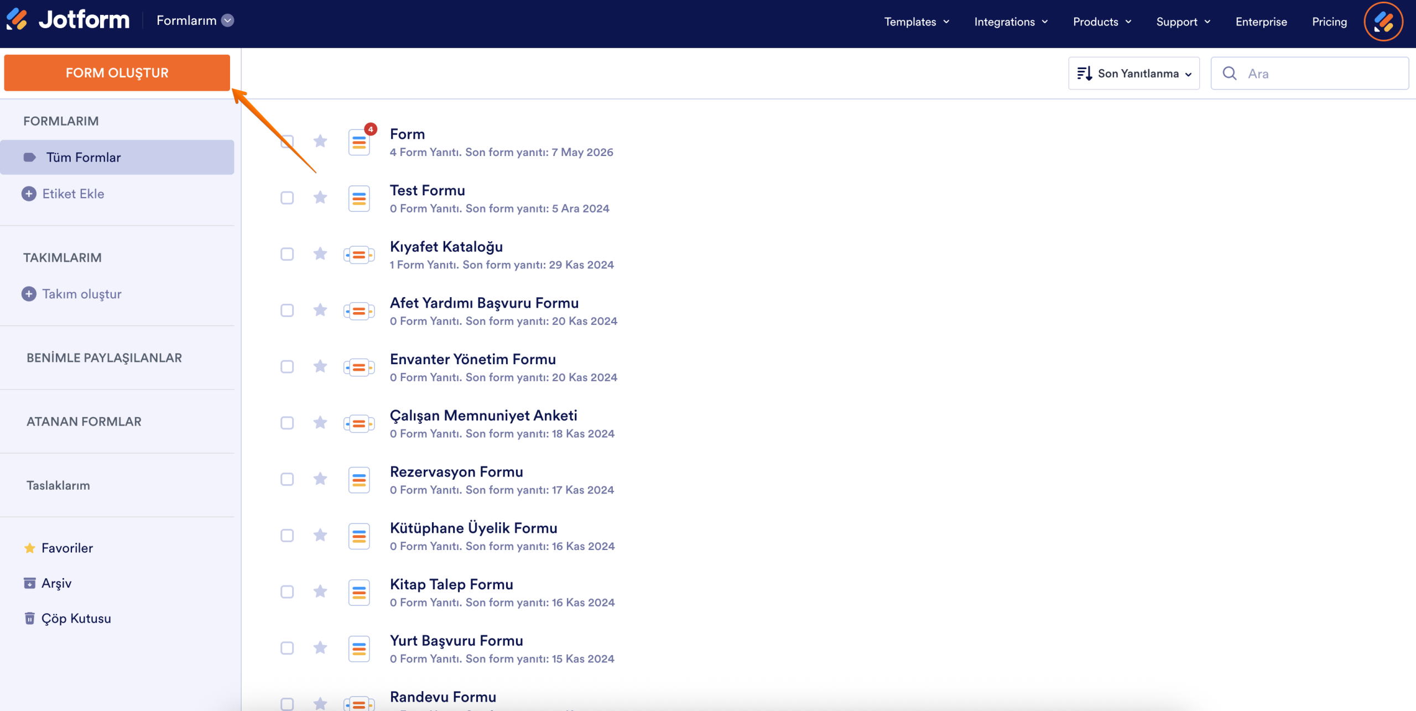Click the Rezervasyon Formu icon
The height and width of the screenshot is (711, 1416).
(360, 480)
